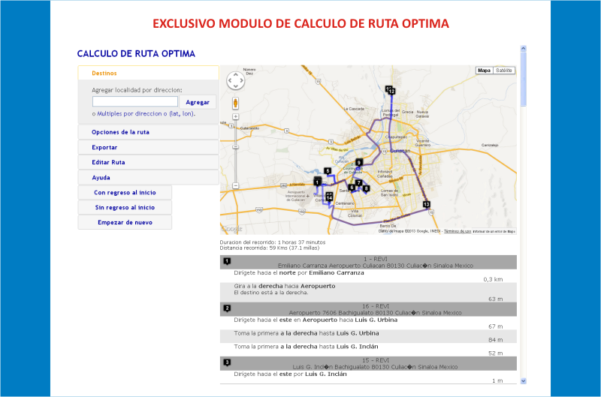Click route marker 12 on the map
The width and height of the screenshot is (601, 397).
click(x=391, y=91)
